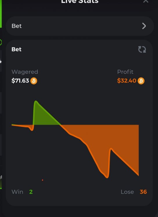The image size is (158, 217).
Task: Select the Live Stats title
Action: coord(80,1)
